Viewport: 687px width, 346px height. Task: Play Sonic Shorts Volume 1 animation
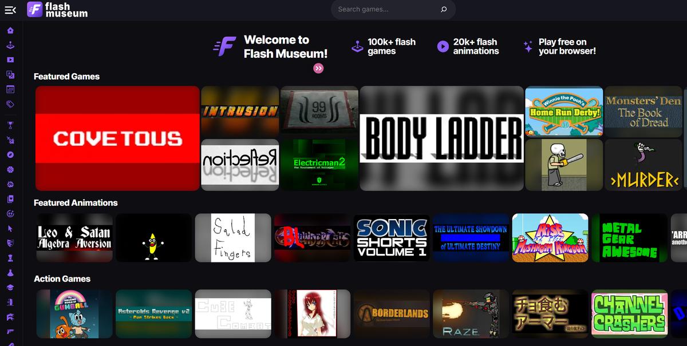tap(392, 238)
